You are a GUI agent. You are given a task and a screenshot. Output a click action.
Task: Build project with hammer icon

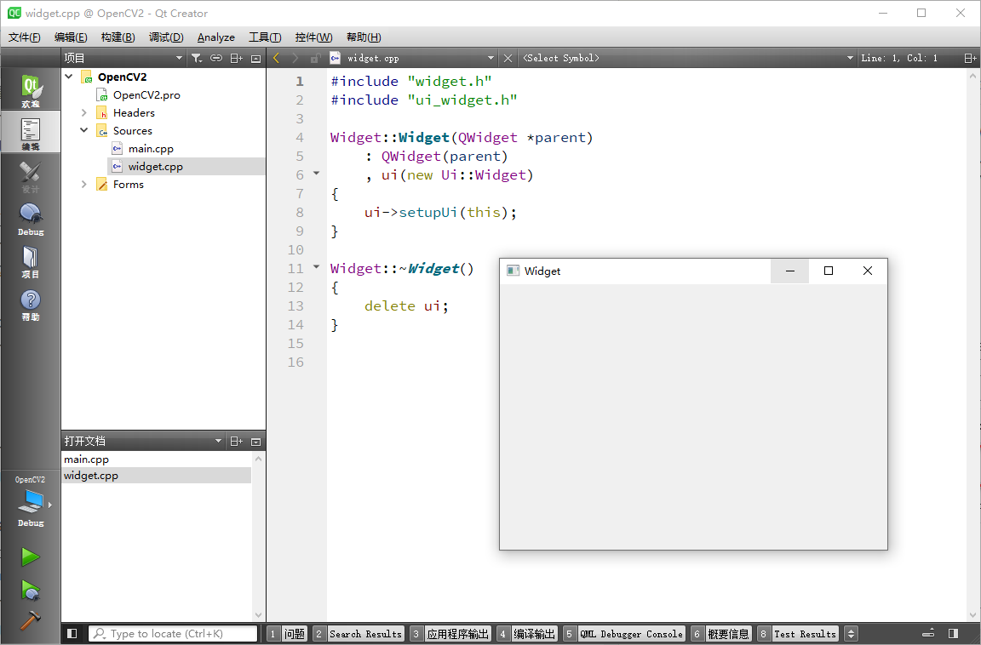pyautogui.click(x=30, y=620)
